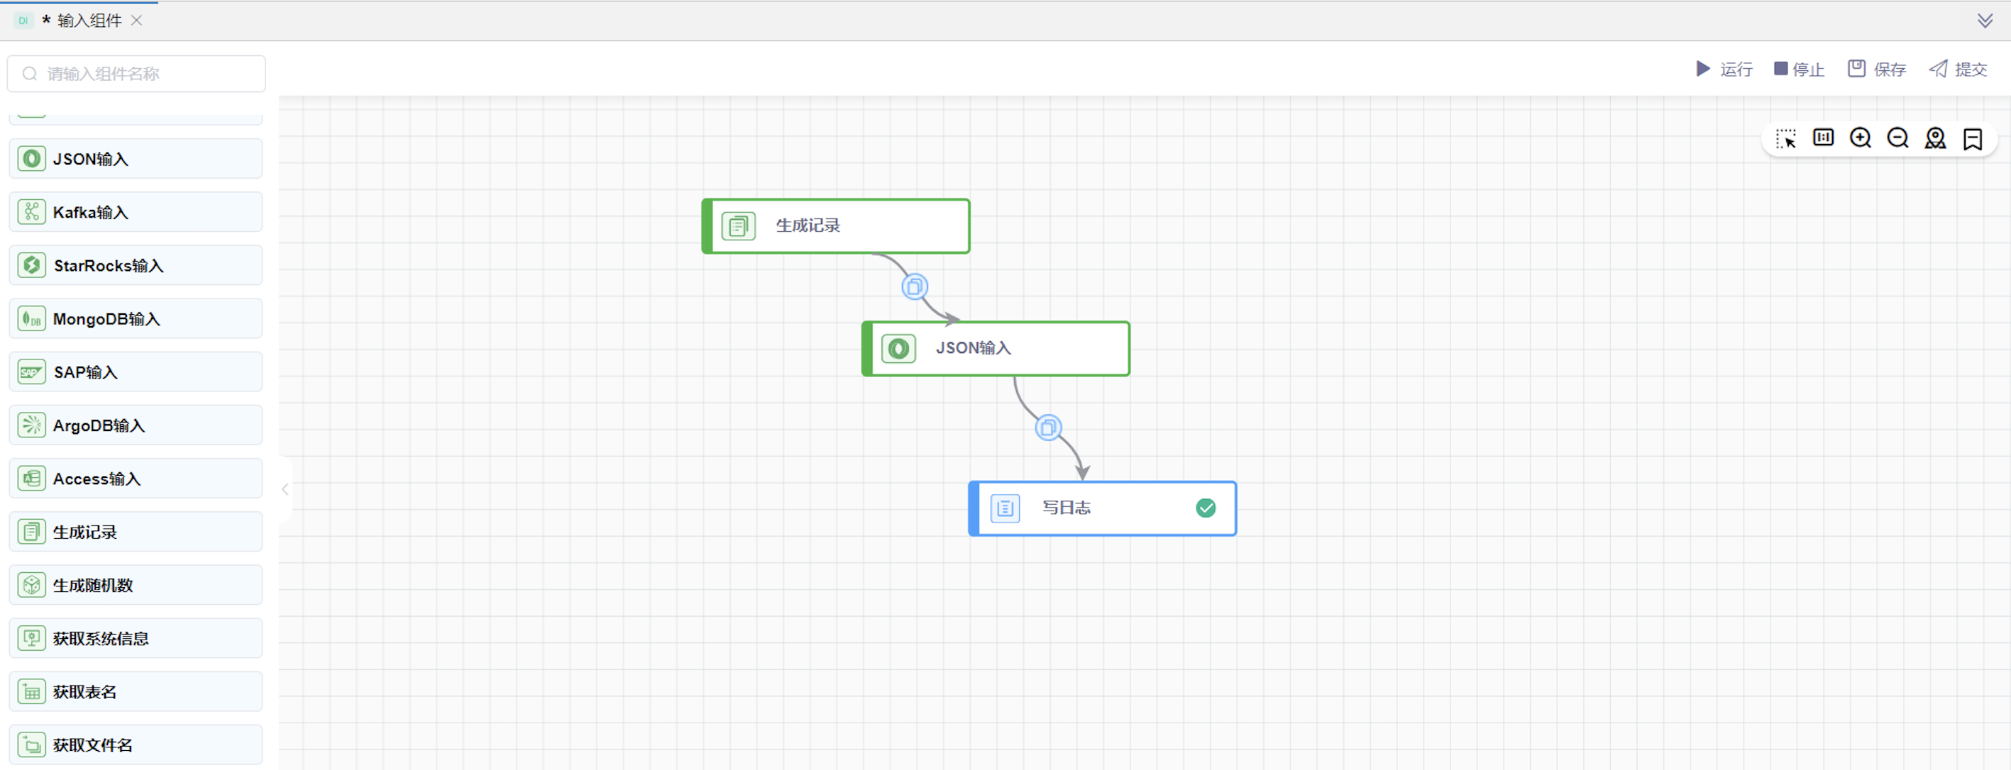This screenshot has height=770, width=2011.
Task: Click the locate position icon
Action: (1934, 138)
